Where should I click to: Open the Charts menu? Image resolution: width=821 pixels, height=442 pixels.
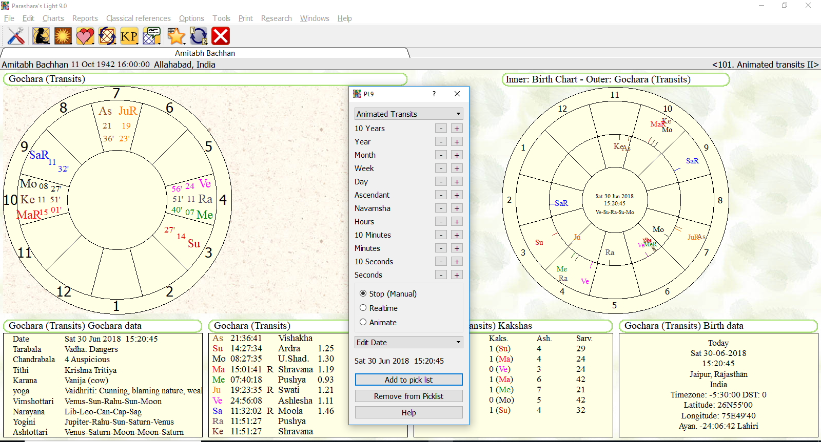pyautogui.click(x=53, y=18)
